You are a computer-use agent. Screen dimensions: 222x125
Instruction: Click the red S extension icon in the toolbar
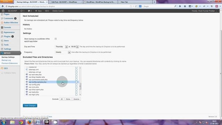click(216, 6)
